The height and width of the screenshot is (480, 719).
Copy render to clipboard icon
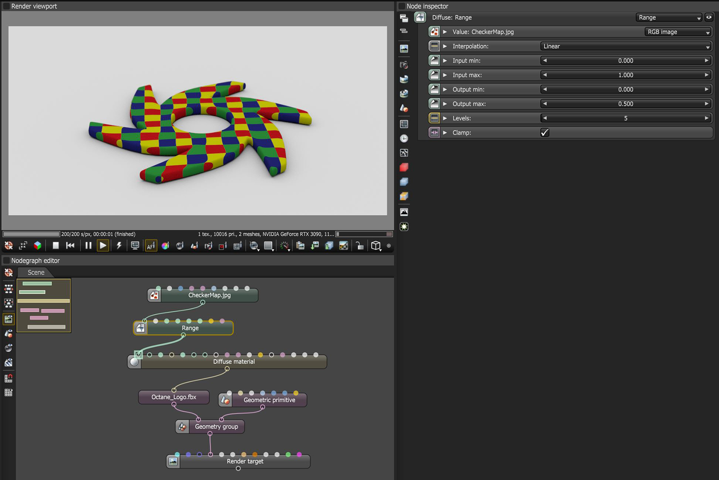[300, 245]
